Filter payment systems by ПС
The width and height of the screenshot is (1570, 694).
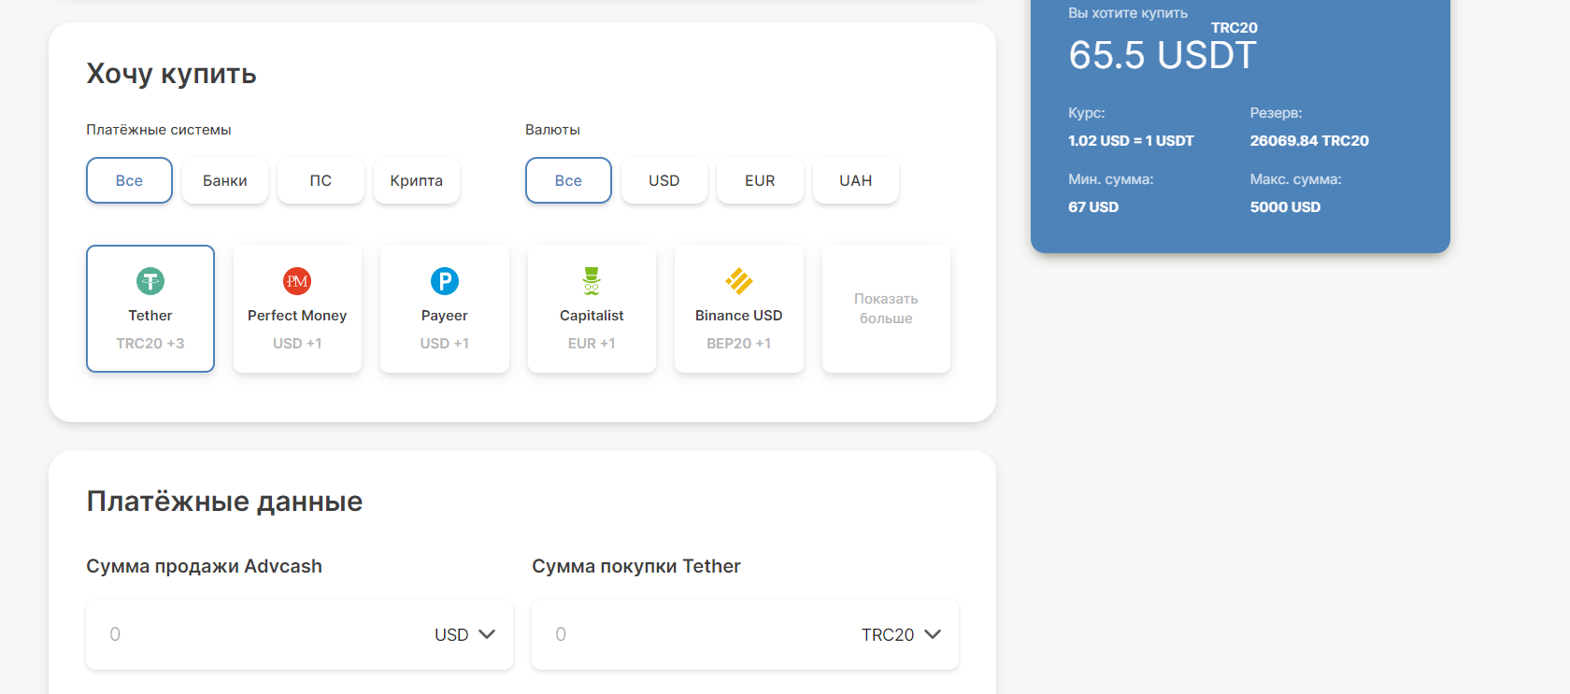[x=321, y=180]
